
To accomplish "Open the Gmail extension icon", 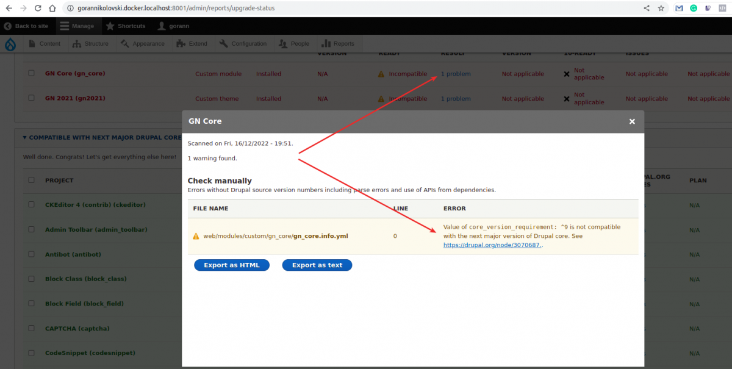I will pyautogui.click(x=680, y=9).
